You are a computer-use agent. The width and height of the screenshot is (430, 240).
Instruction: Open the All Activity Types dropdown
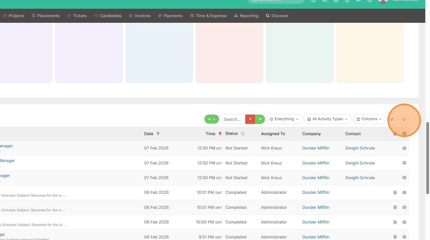pos(327,119)
